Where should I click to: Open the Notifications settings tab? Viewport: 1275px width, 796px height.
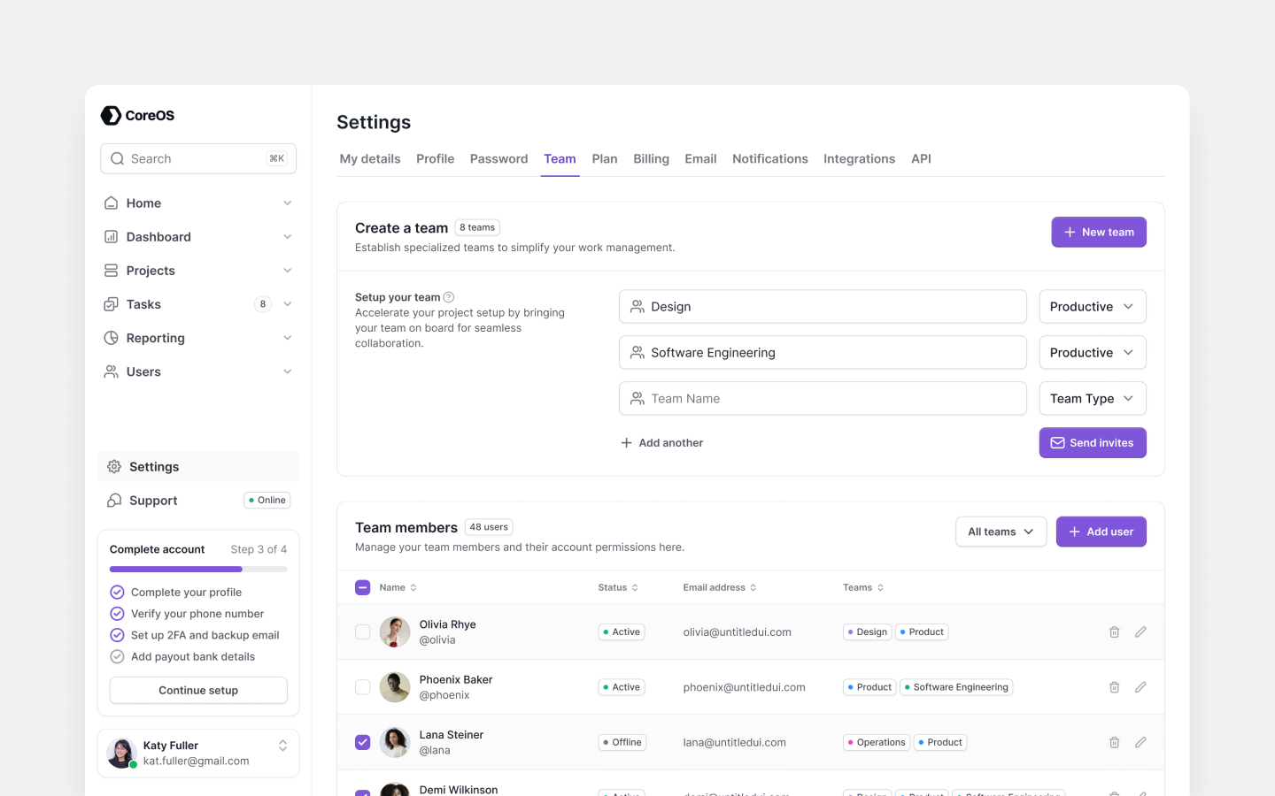pyautogui.click(x=769, y=158)
